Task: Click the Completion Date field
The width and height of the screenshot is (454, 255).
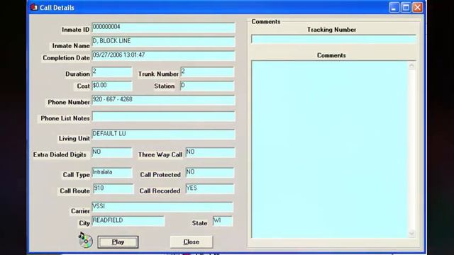Action: (x=163, y=56)
